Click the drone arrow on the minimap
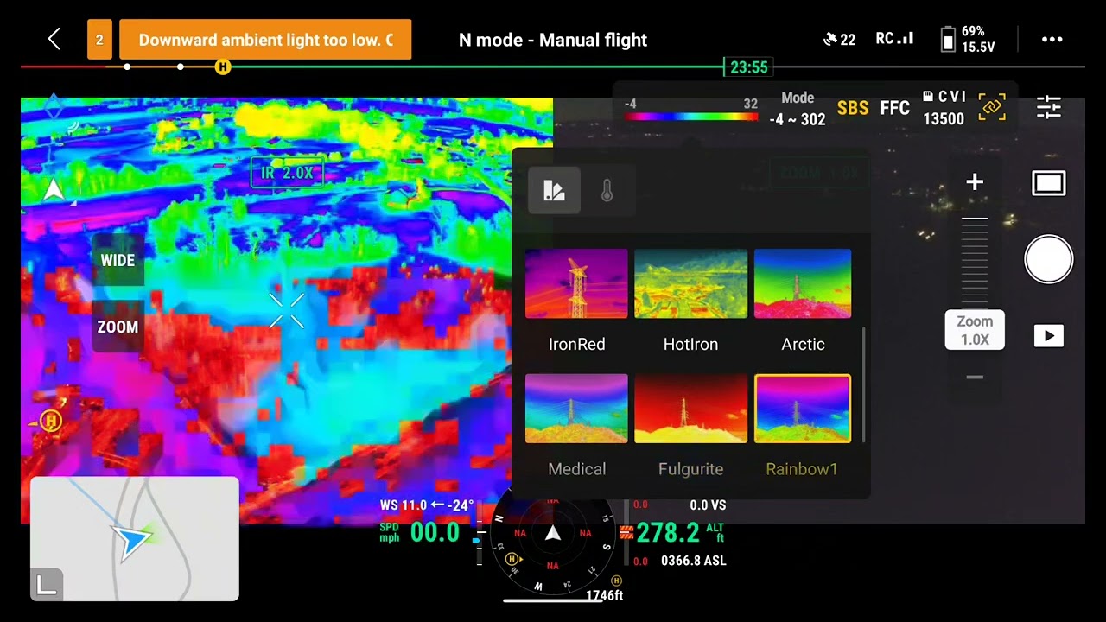1106x622 pixels. (x=133, y=541)
